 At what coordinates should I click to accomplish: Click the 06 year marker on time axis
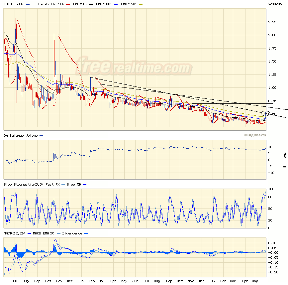[x=213, y=281]
